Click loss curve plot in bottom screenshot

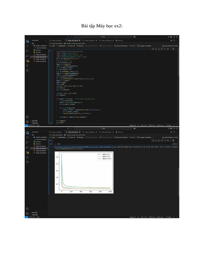84,172
